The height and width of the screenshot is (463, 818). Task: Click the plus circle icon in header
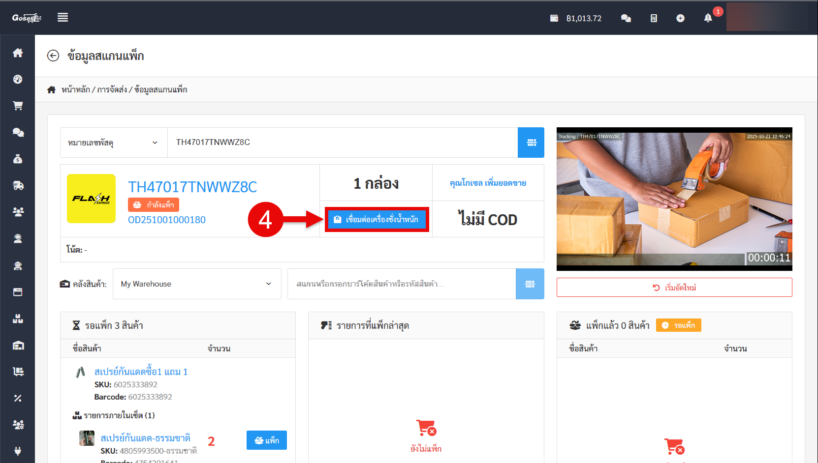(x=680, y=18)
